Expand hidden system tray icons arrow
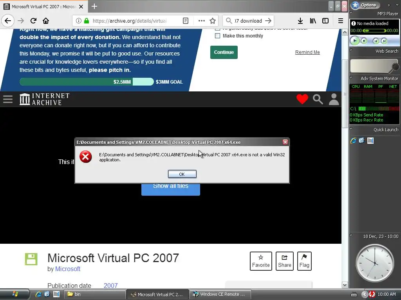The height and width of the screenshot is (300, 401). [365, 294]
